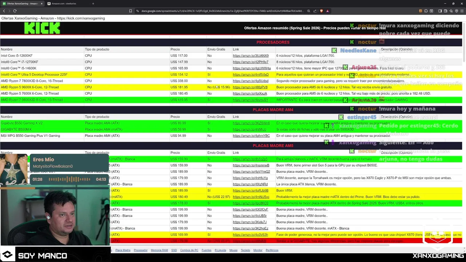Viewport: 466px width, 262px height.
Task: Click the zoom magnifier icon in address bar
Action: pos(309,11)
